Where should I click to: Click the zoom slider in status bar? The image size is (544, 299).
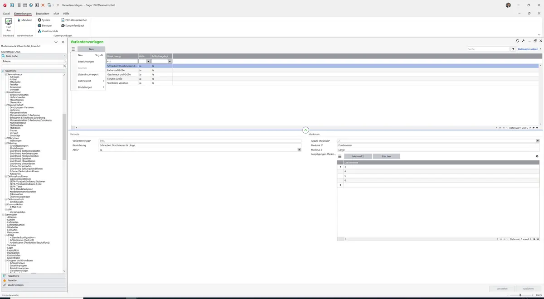click(x=520, y=295)
